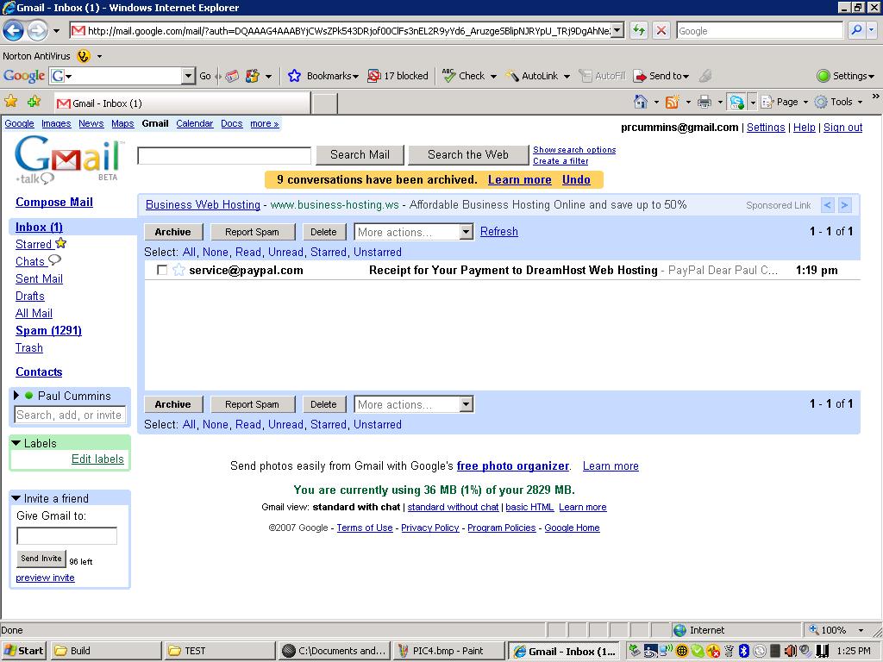Click the volume speaker icon in system tray

(790, 651)
